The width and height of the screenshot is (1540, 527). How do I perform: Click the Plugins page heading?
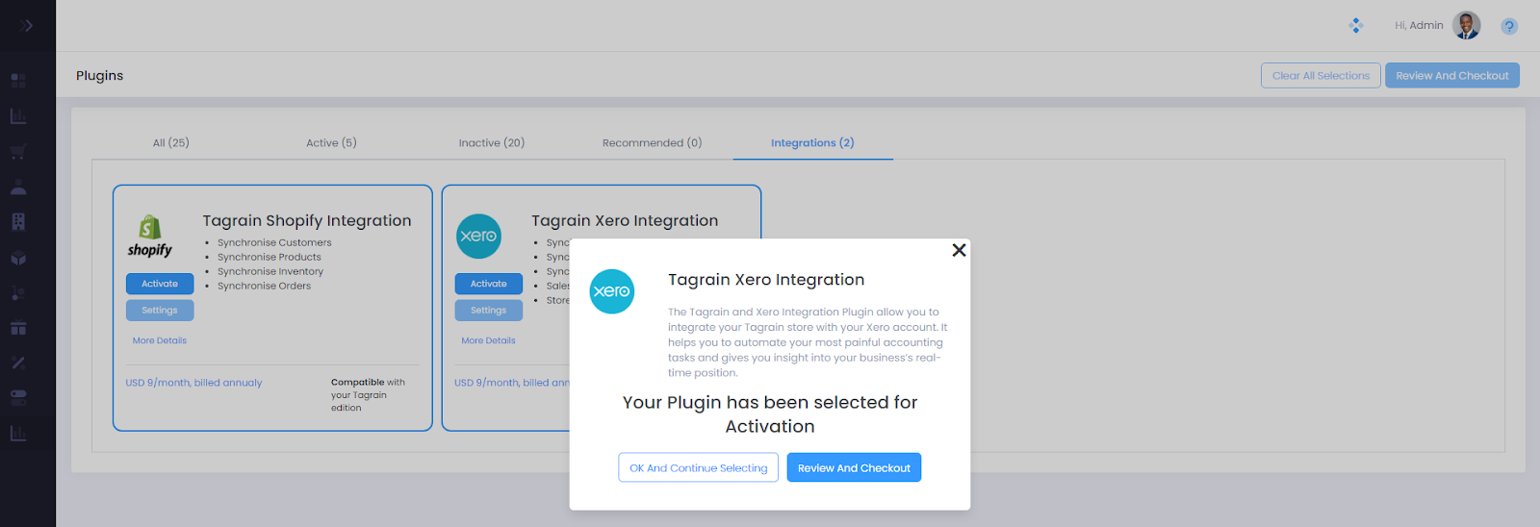tap(100, 75)
